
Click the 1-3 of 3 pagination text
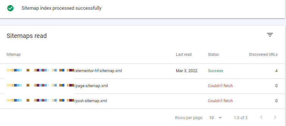[241, 118]
